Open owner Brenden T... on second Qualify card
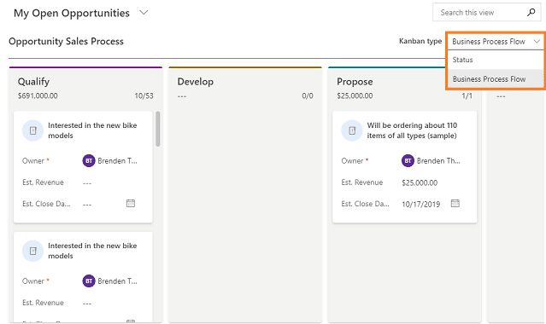This screenshot has width=546, height=324. click(117, 281)
